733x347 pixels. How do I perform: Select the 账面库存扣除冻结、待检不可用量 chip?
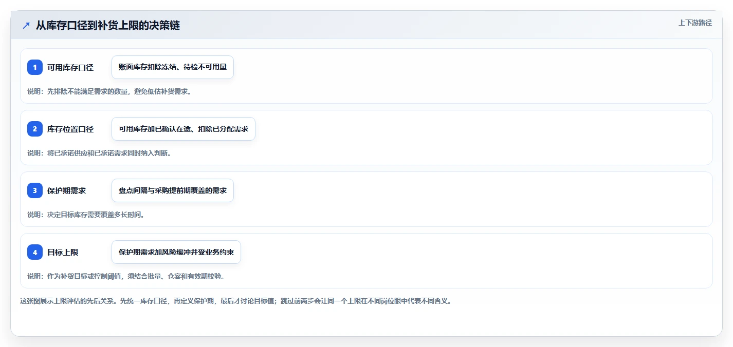173,67
